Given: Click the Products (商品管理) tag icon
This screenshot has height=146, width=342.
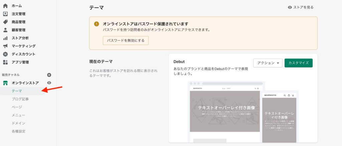Looking at the screenshot, I should (x=5, y=22).
